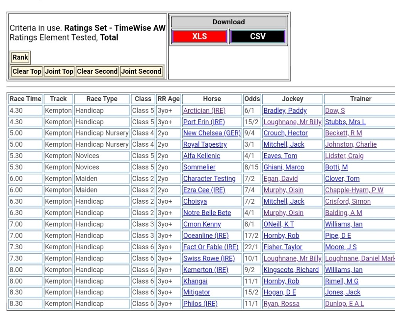Click the Odds column header
The image size is (395, 323).
coord(252,99)
